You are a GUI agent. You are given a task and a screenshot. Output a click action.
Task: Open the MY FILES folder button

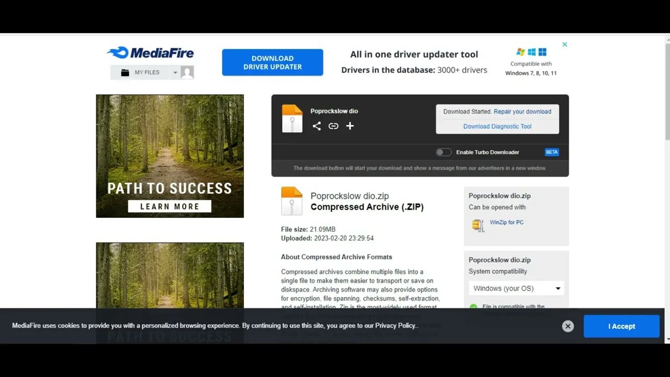[x=140, y=72]
